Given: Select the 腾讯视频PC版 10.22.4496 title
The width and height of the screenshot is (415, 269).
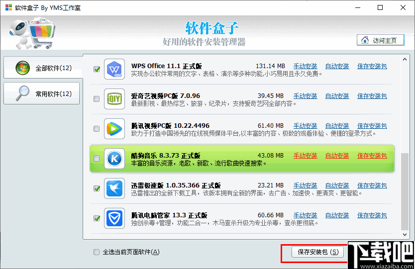Looking at the screenshot, I should [170, 126].
